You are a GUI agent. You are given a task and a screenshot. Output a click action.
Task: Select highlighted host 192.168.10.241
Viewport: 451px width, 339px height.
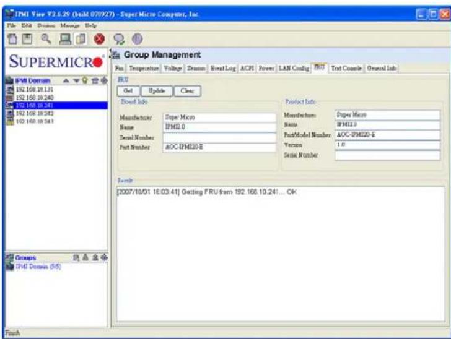coord(56,105)
